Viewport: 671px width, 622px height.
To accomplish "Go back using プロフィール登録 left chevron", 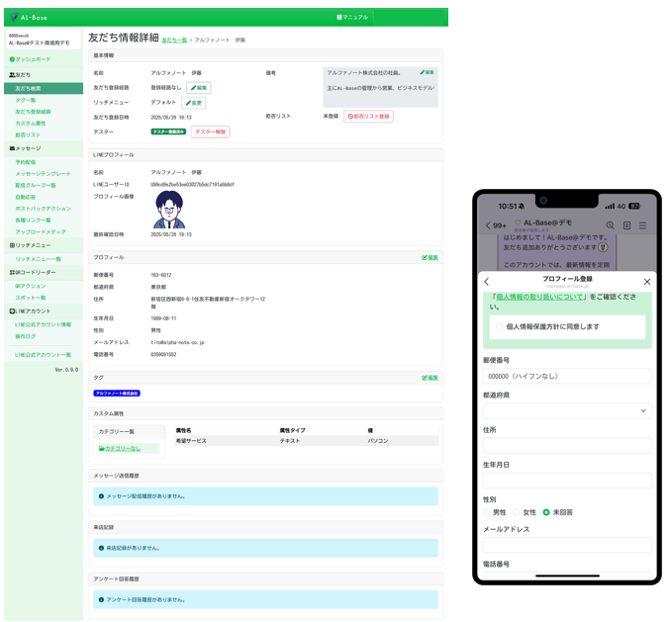I will pyautogui.click(x=487, y=282).
